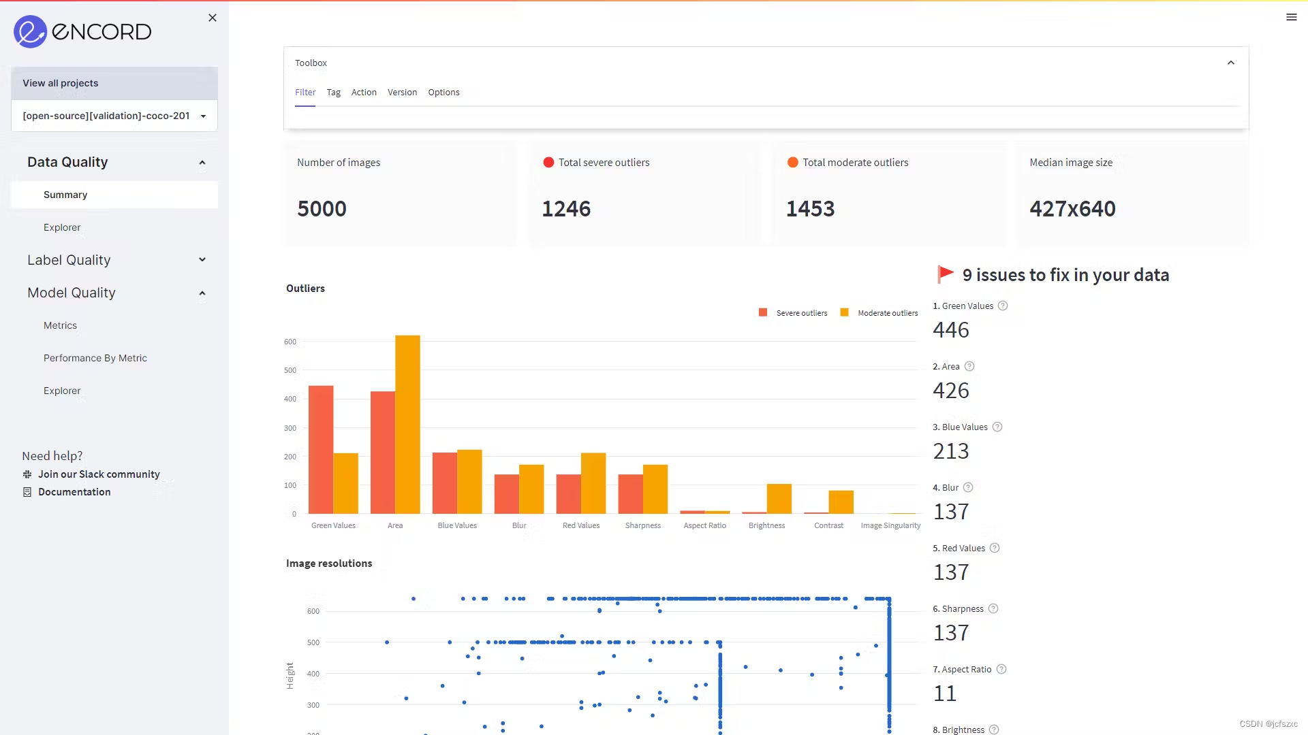
Task: Click the Area moderate outliers orange bar
Action: pyautogui.click(x=407, y=424)
